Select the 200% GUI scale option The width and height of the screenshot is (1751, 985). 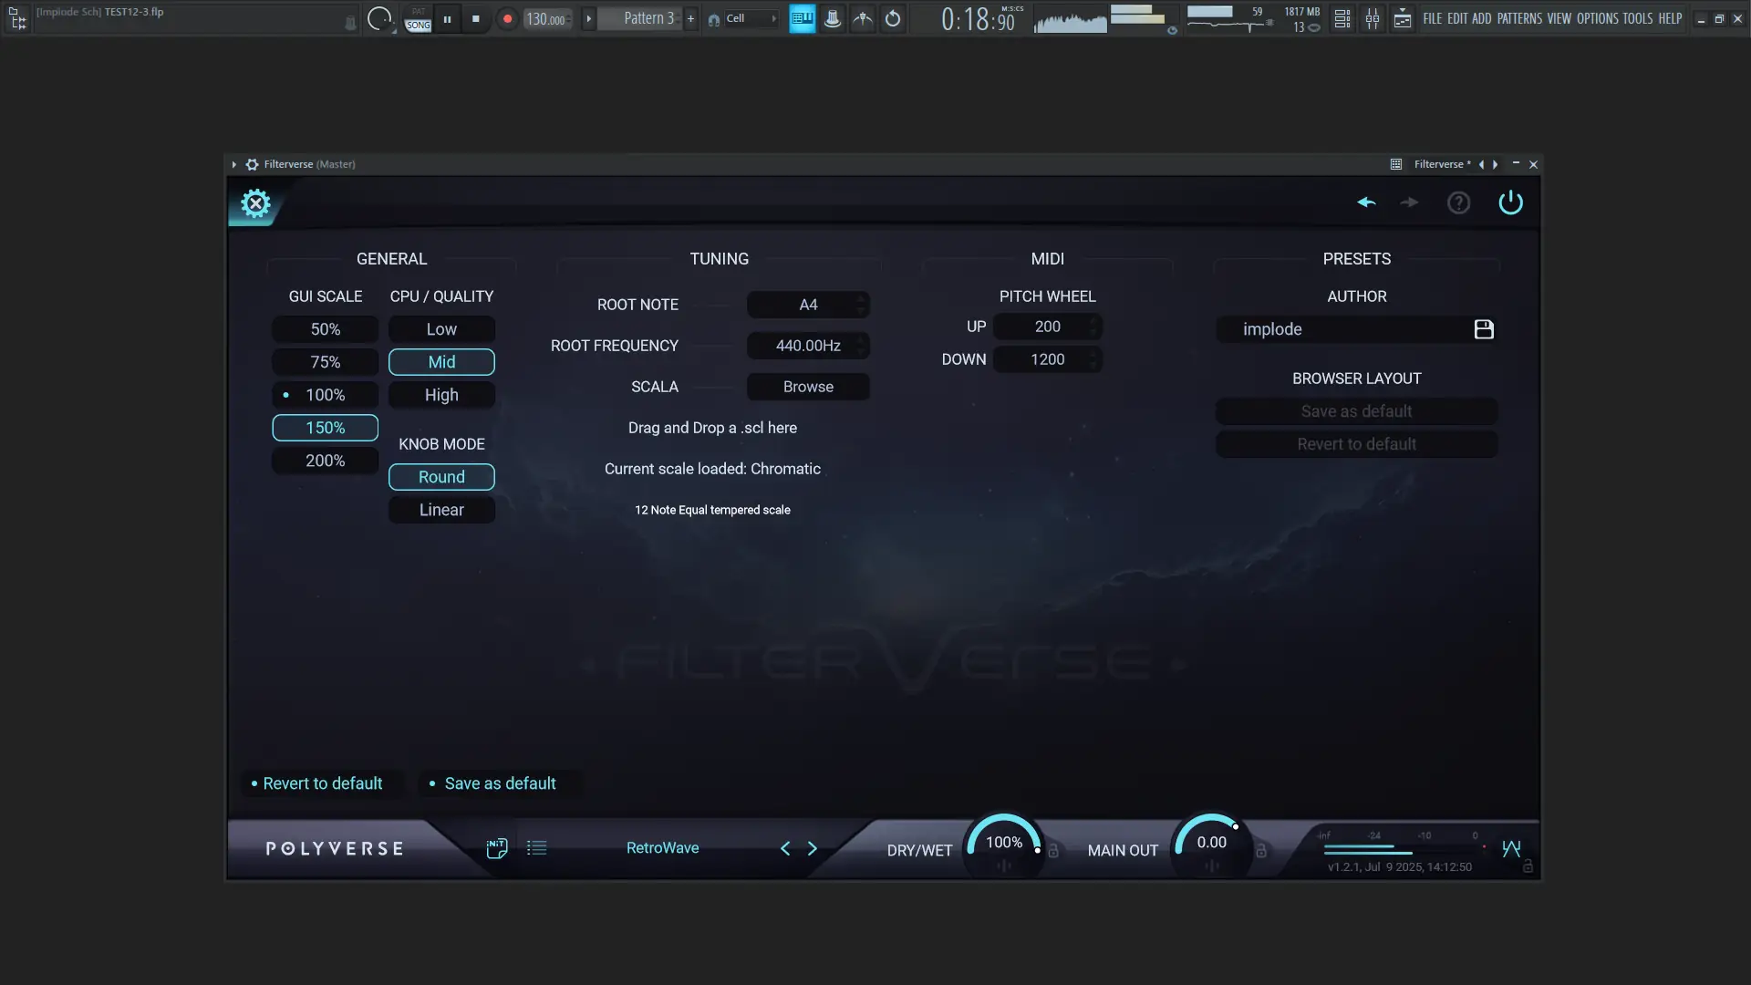pos(325,461)
